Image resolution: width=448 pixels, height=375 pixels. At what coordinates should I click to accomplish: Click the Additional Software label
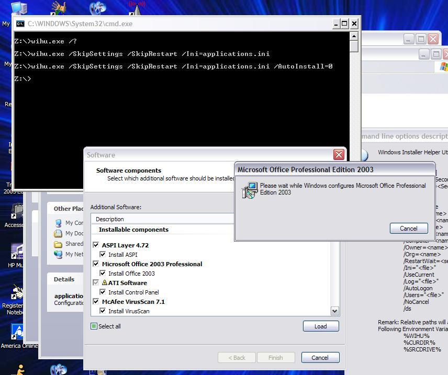click(x=116, y=207)
